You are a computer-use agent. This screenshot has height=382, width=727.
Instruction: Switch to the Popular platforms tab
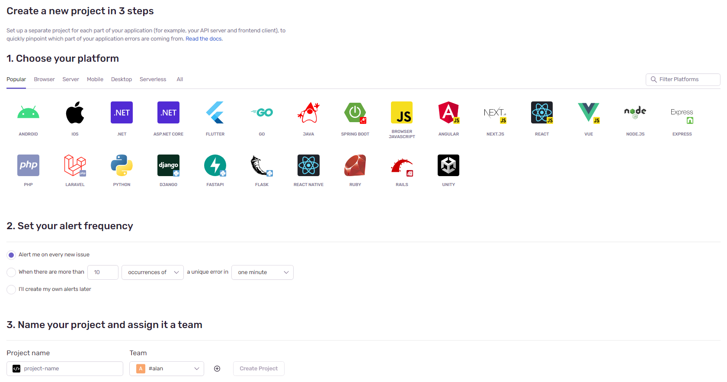(x=16, y=79)
